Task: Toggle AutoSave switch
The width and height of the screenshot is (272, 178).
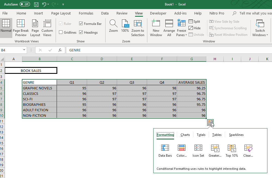Action: coord(25,4)
